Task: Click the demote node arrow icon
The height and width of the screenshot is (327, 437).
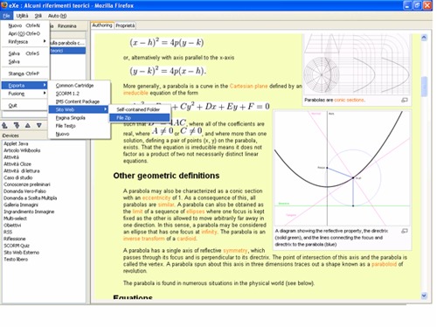Action: click(17, 126)
